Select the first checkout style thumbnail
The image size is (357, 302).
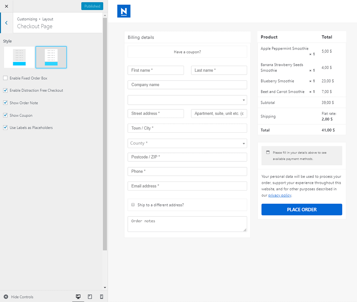click(19, 57)
